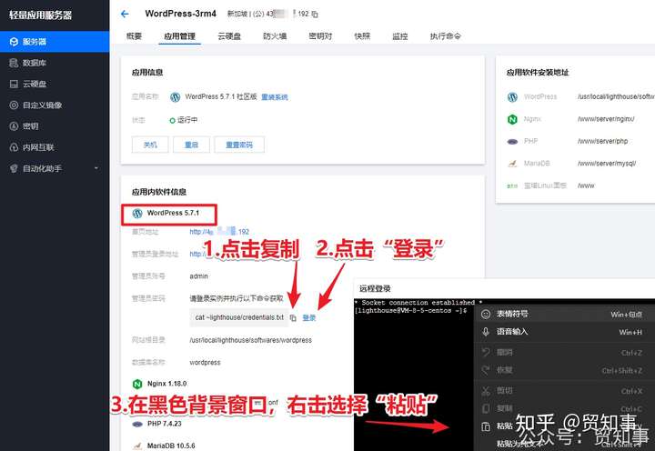Image resolution: width=655 pixels, height=451 pixels.
Task: Click the 重启 button
Action: [191, 145]
